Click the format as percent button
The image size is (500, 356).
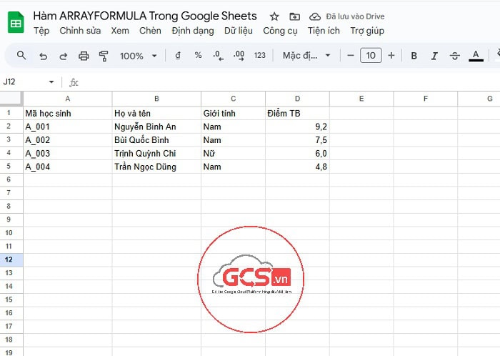[x=198, y=56]
